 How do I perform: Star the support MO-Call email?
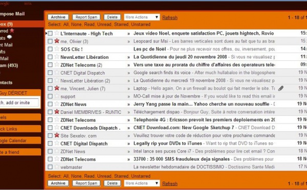point(57,96)
